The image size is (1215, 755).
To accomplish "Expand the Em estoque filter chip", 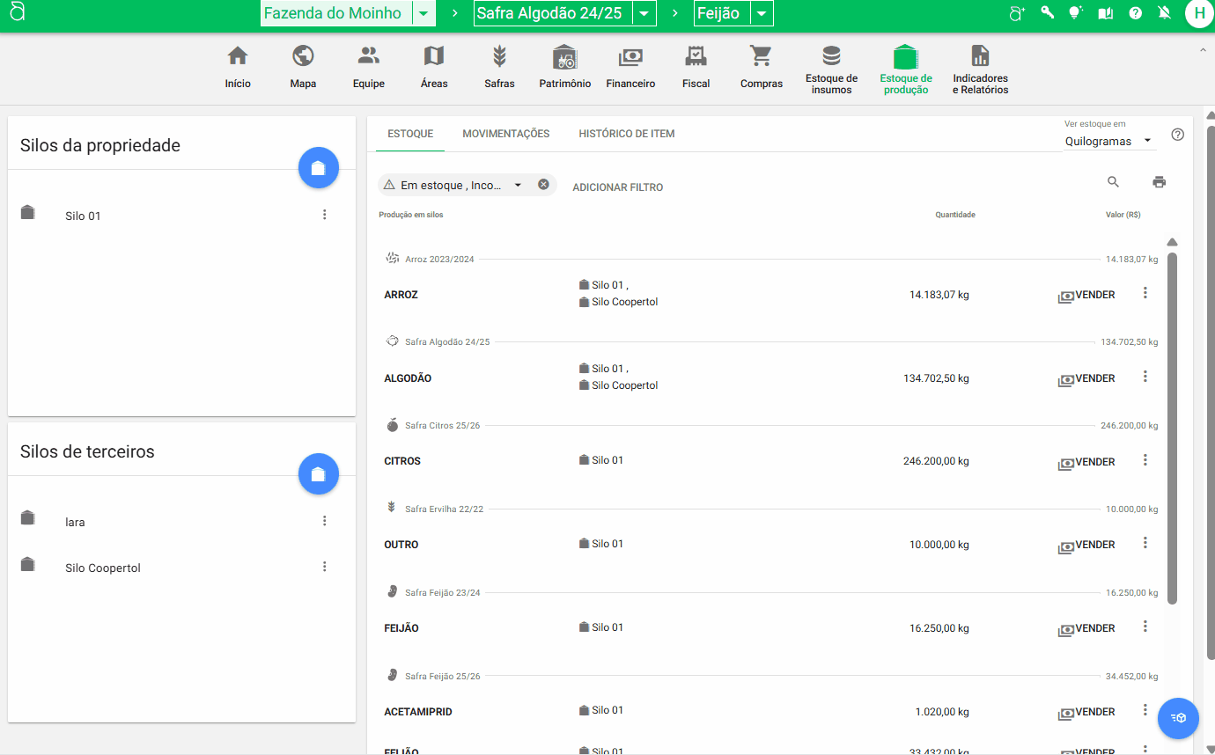I will (518, 185).
